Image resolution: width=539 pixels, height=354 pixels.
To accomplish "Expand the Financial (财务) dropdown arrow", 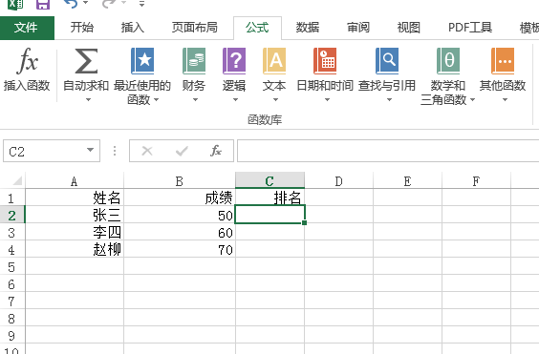I will click(195, 100).
